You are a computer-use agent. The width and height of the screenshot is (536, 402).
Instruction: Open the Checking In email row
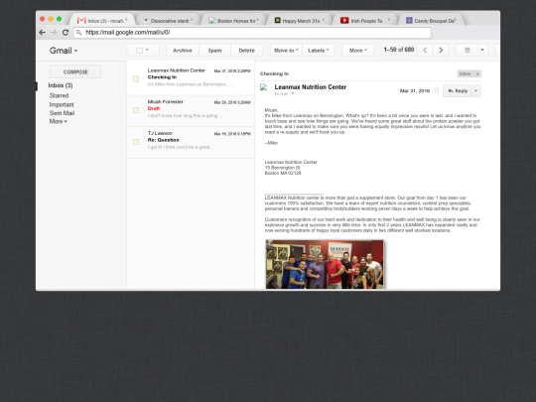[x=191, y=78]
